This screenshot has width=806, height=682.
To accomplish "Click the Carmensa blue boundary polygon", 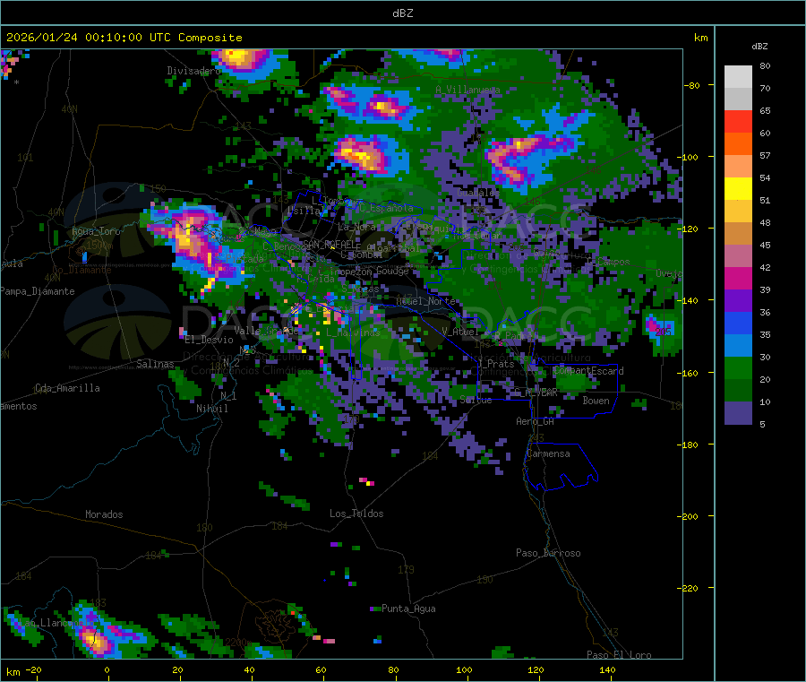I will tap(562, 467).
